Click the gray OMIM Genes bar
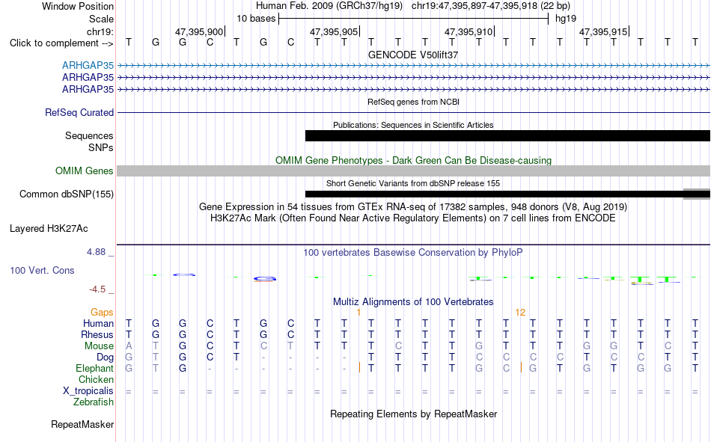 point(414,171)
